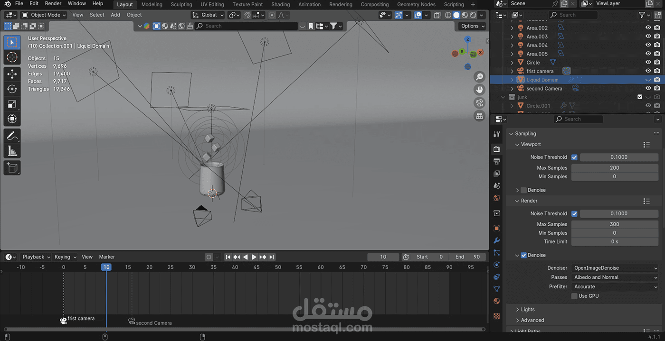Open the Options button in viewport
The height and width of the screenshot is (341, 665).
(x=472, y=26)
